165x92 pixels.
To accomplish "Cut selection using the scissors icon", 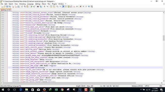I will click(x=22, y=6).
